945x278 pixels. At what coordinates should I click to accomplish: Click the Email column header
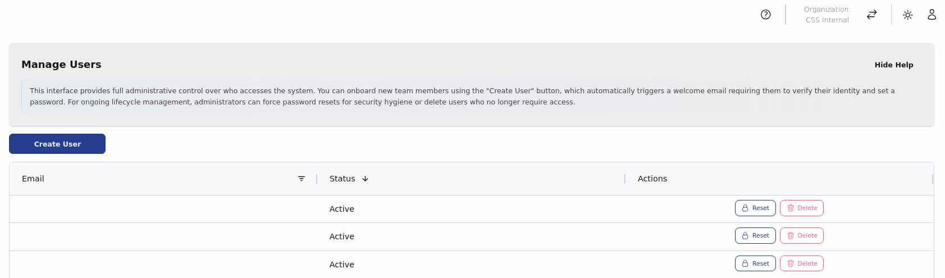coord(33,179)
